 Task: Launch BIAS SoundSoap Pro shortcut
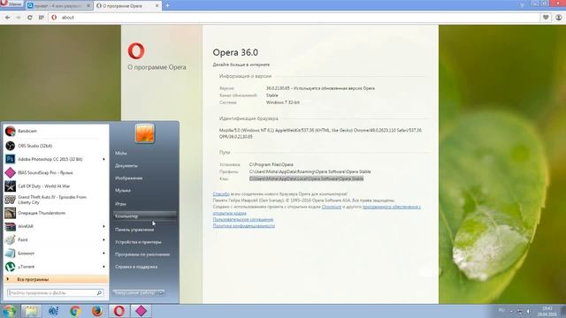click(56, 173)
